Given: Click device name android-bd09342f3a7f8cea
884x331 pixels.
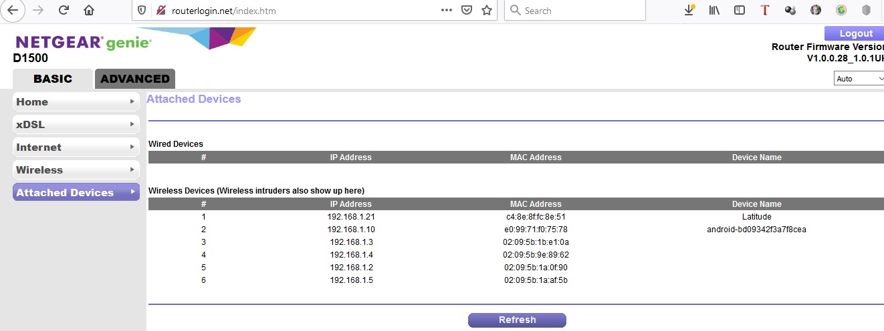Looking at the screenshot, I should pyautogui.click(x=757, y=230).
